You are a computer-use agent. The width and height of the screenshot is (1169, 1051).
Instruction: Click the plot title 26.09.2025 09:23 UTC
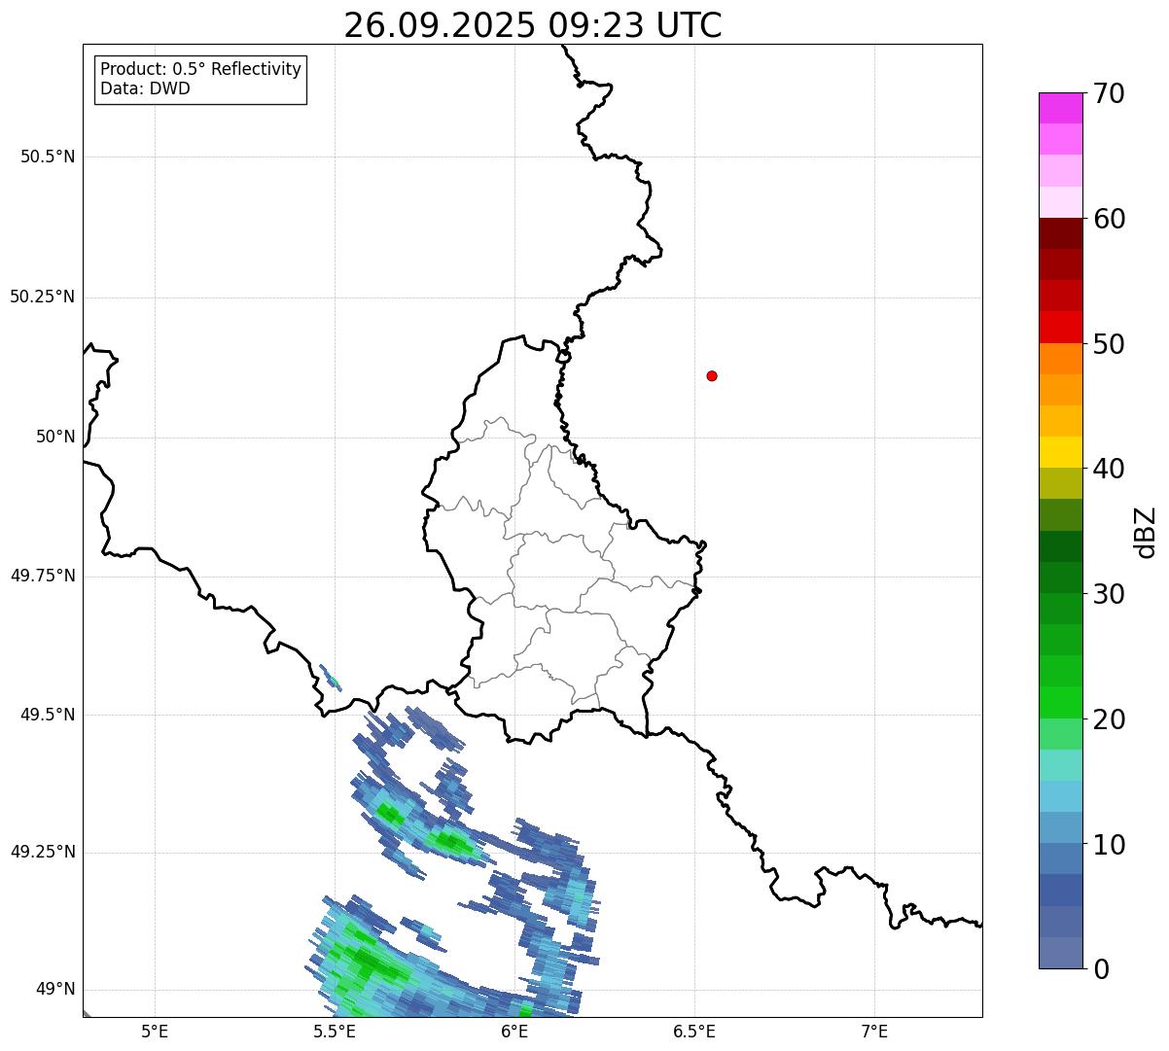[533, 25]
